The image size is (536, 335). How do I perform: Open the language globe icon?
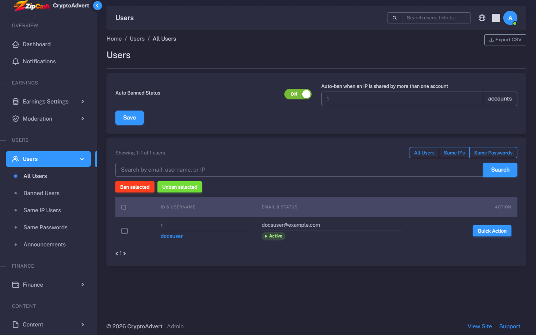482,18
